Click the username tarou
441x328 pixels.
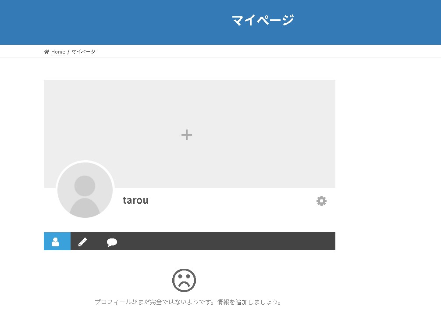(135, 200)
